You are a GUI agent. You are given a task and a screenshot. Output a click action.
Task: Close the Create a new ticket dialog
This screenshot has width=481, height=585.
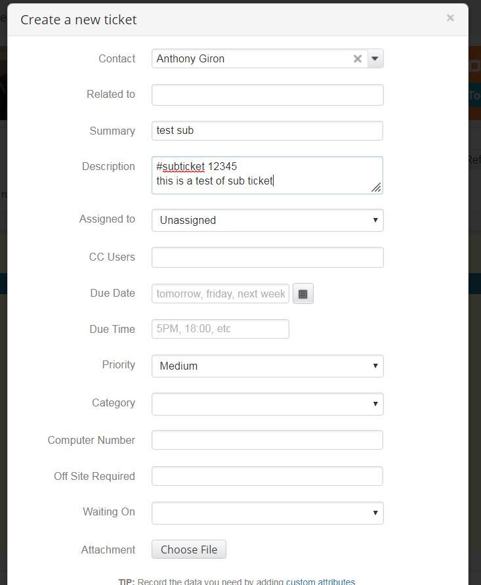pyautogui.click(x=450, y=18)
